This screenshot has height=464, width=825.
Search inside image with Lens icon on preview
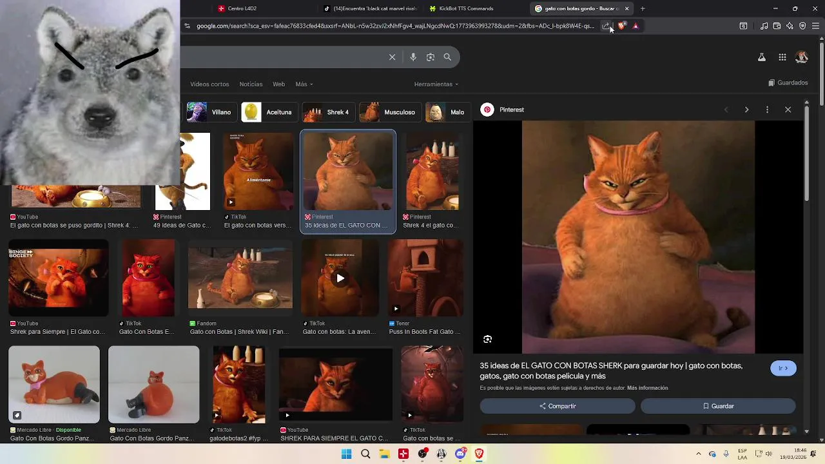[488, 339]
